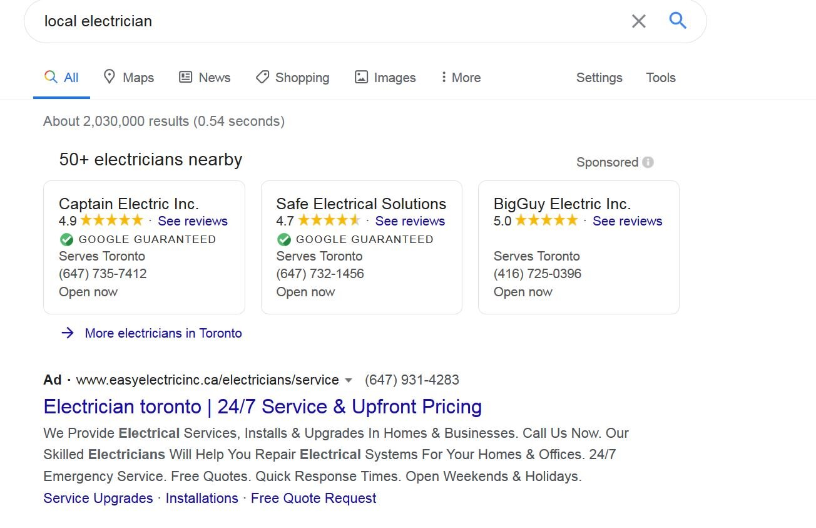Click the star rating of Safe Electrical Solutions
Image resolution: width=816 pixels, height=528 pixels.
pos(329,220)
